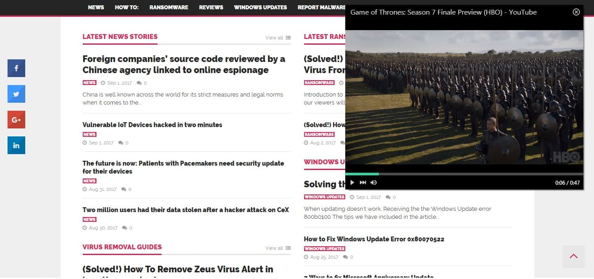Viewport: 594px width, 279px height.
Task: Open How to Fix Windows Update Error 0x80070522
Action: click(x=374, y=239)
